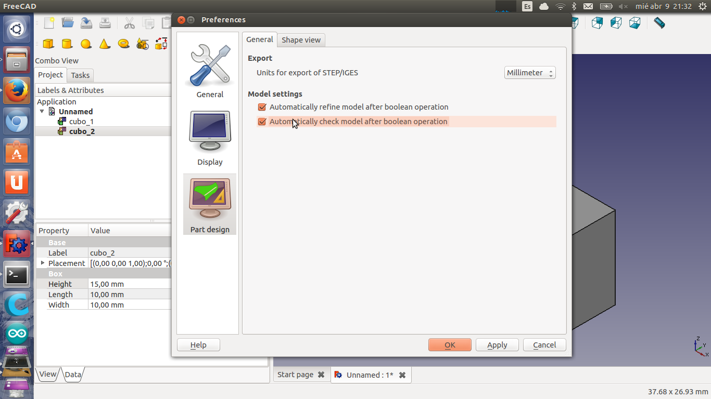Switch to Display preferences section

point(210,138)
